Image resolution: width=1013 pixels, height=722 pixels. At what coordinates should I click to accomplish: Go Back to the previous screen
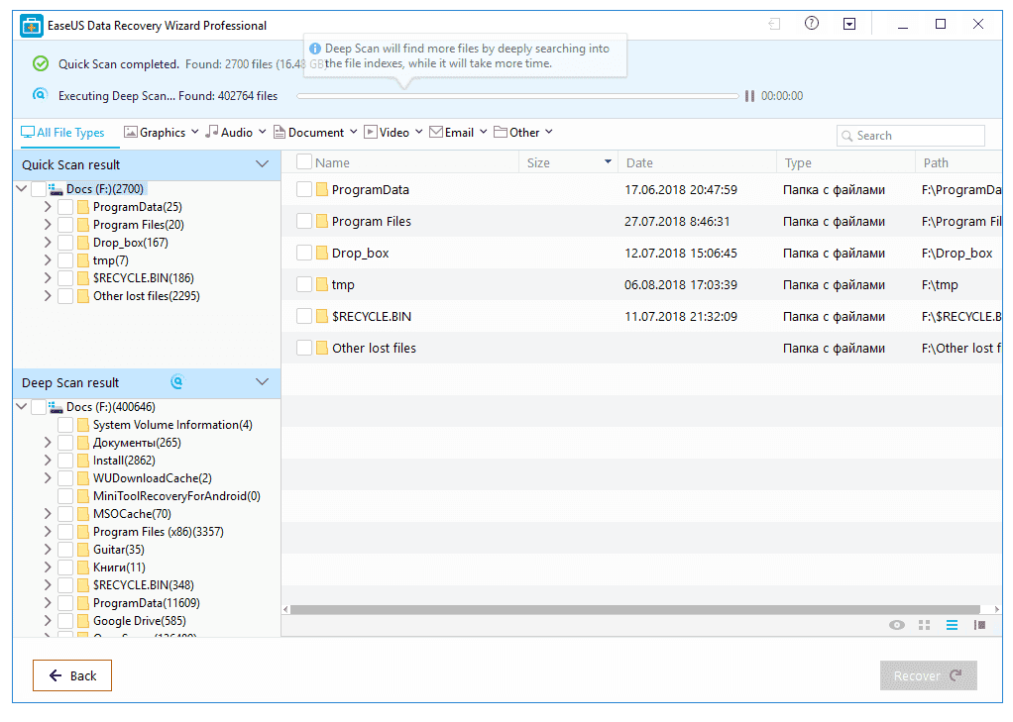point(72,675)
